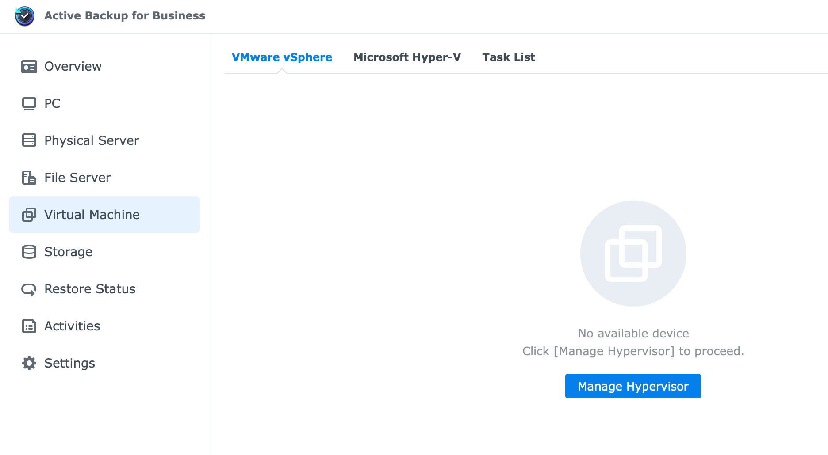Click the Overview sidebar icon
This screenshot has height=455, width=828.
click(29, 66)
